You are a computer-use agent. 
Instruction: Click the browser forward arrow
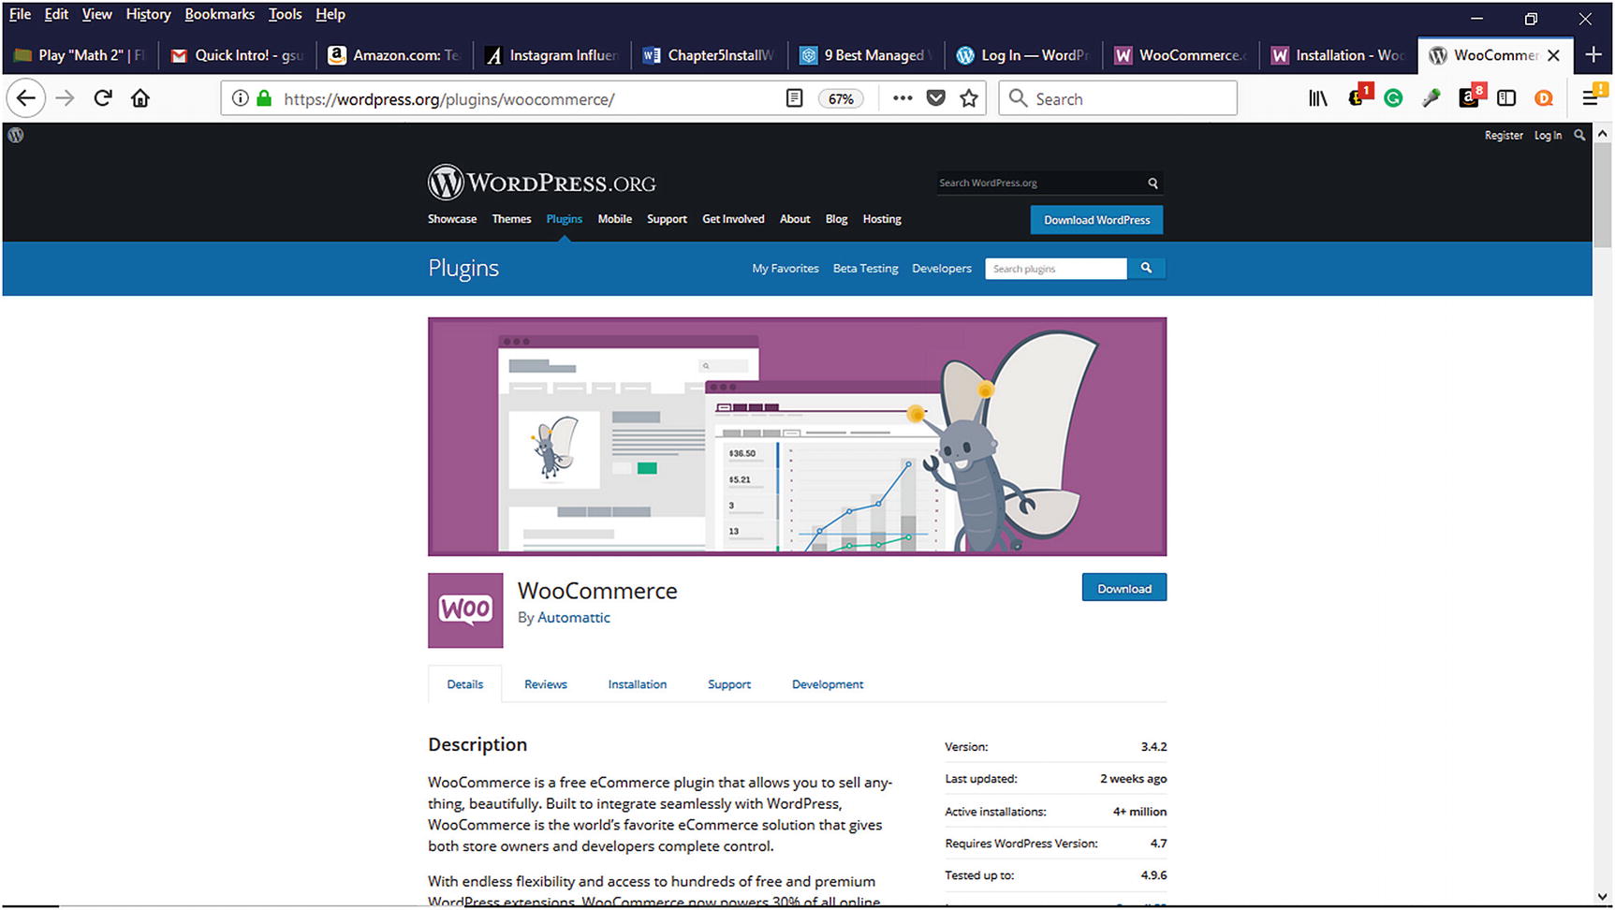[65, 98]
